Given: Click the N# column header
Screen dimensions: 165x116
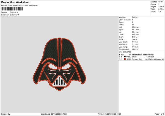Looking at the screenshot, I should [122, 54].
